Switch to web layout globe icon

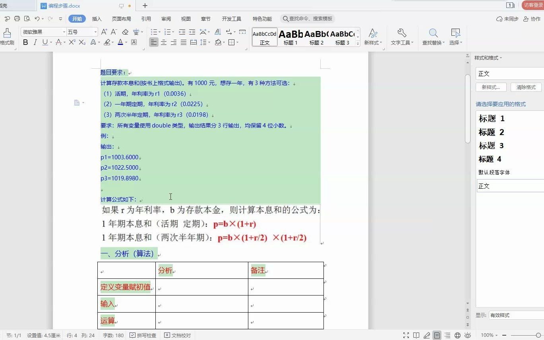[457, 335]
